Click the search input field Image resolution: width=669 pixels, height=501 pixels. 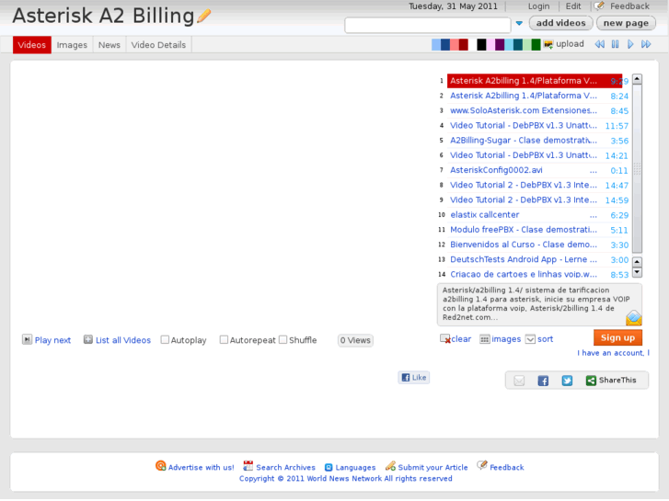[428, 25]
